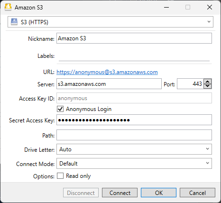Close the Amazon S3 dialog window
The image size is (221, 203).
coord(210,7)
